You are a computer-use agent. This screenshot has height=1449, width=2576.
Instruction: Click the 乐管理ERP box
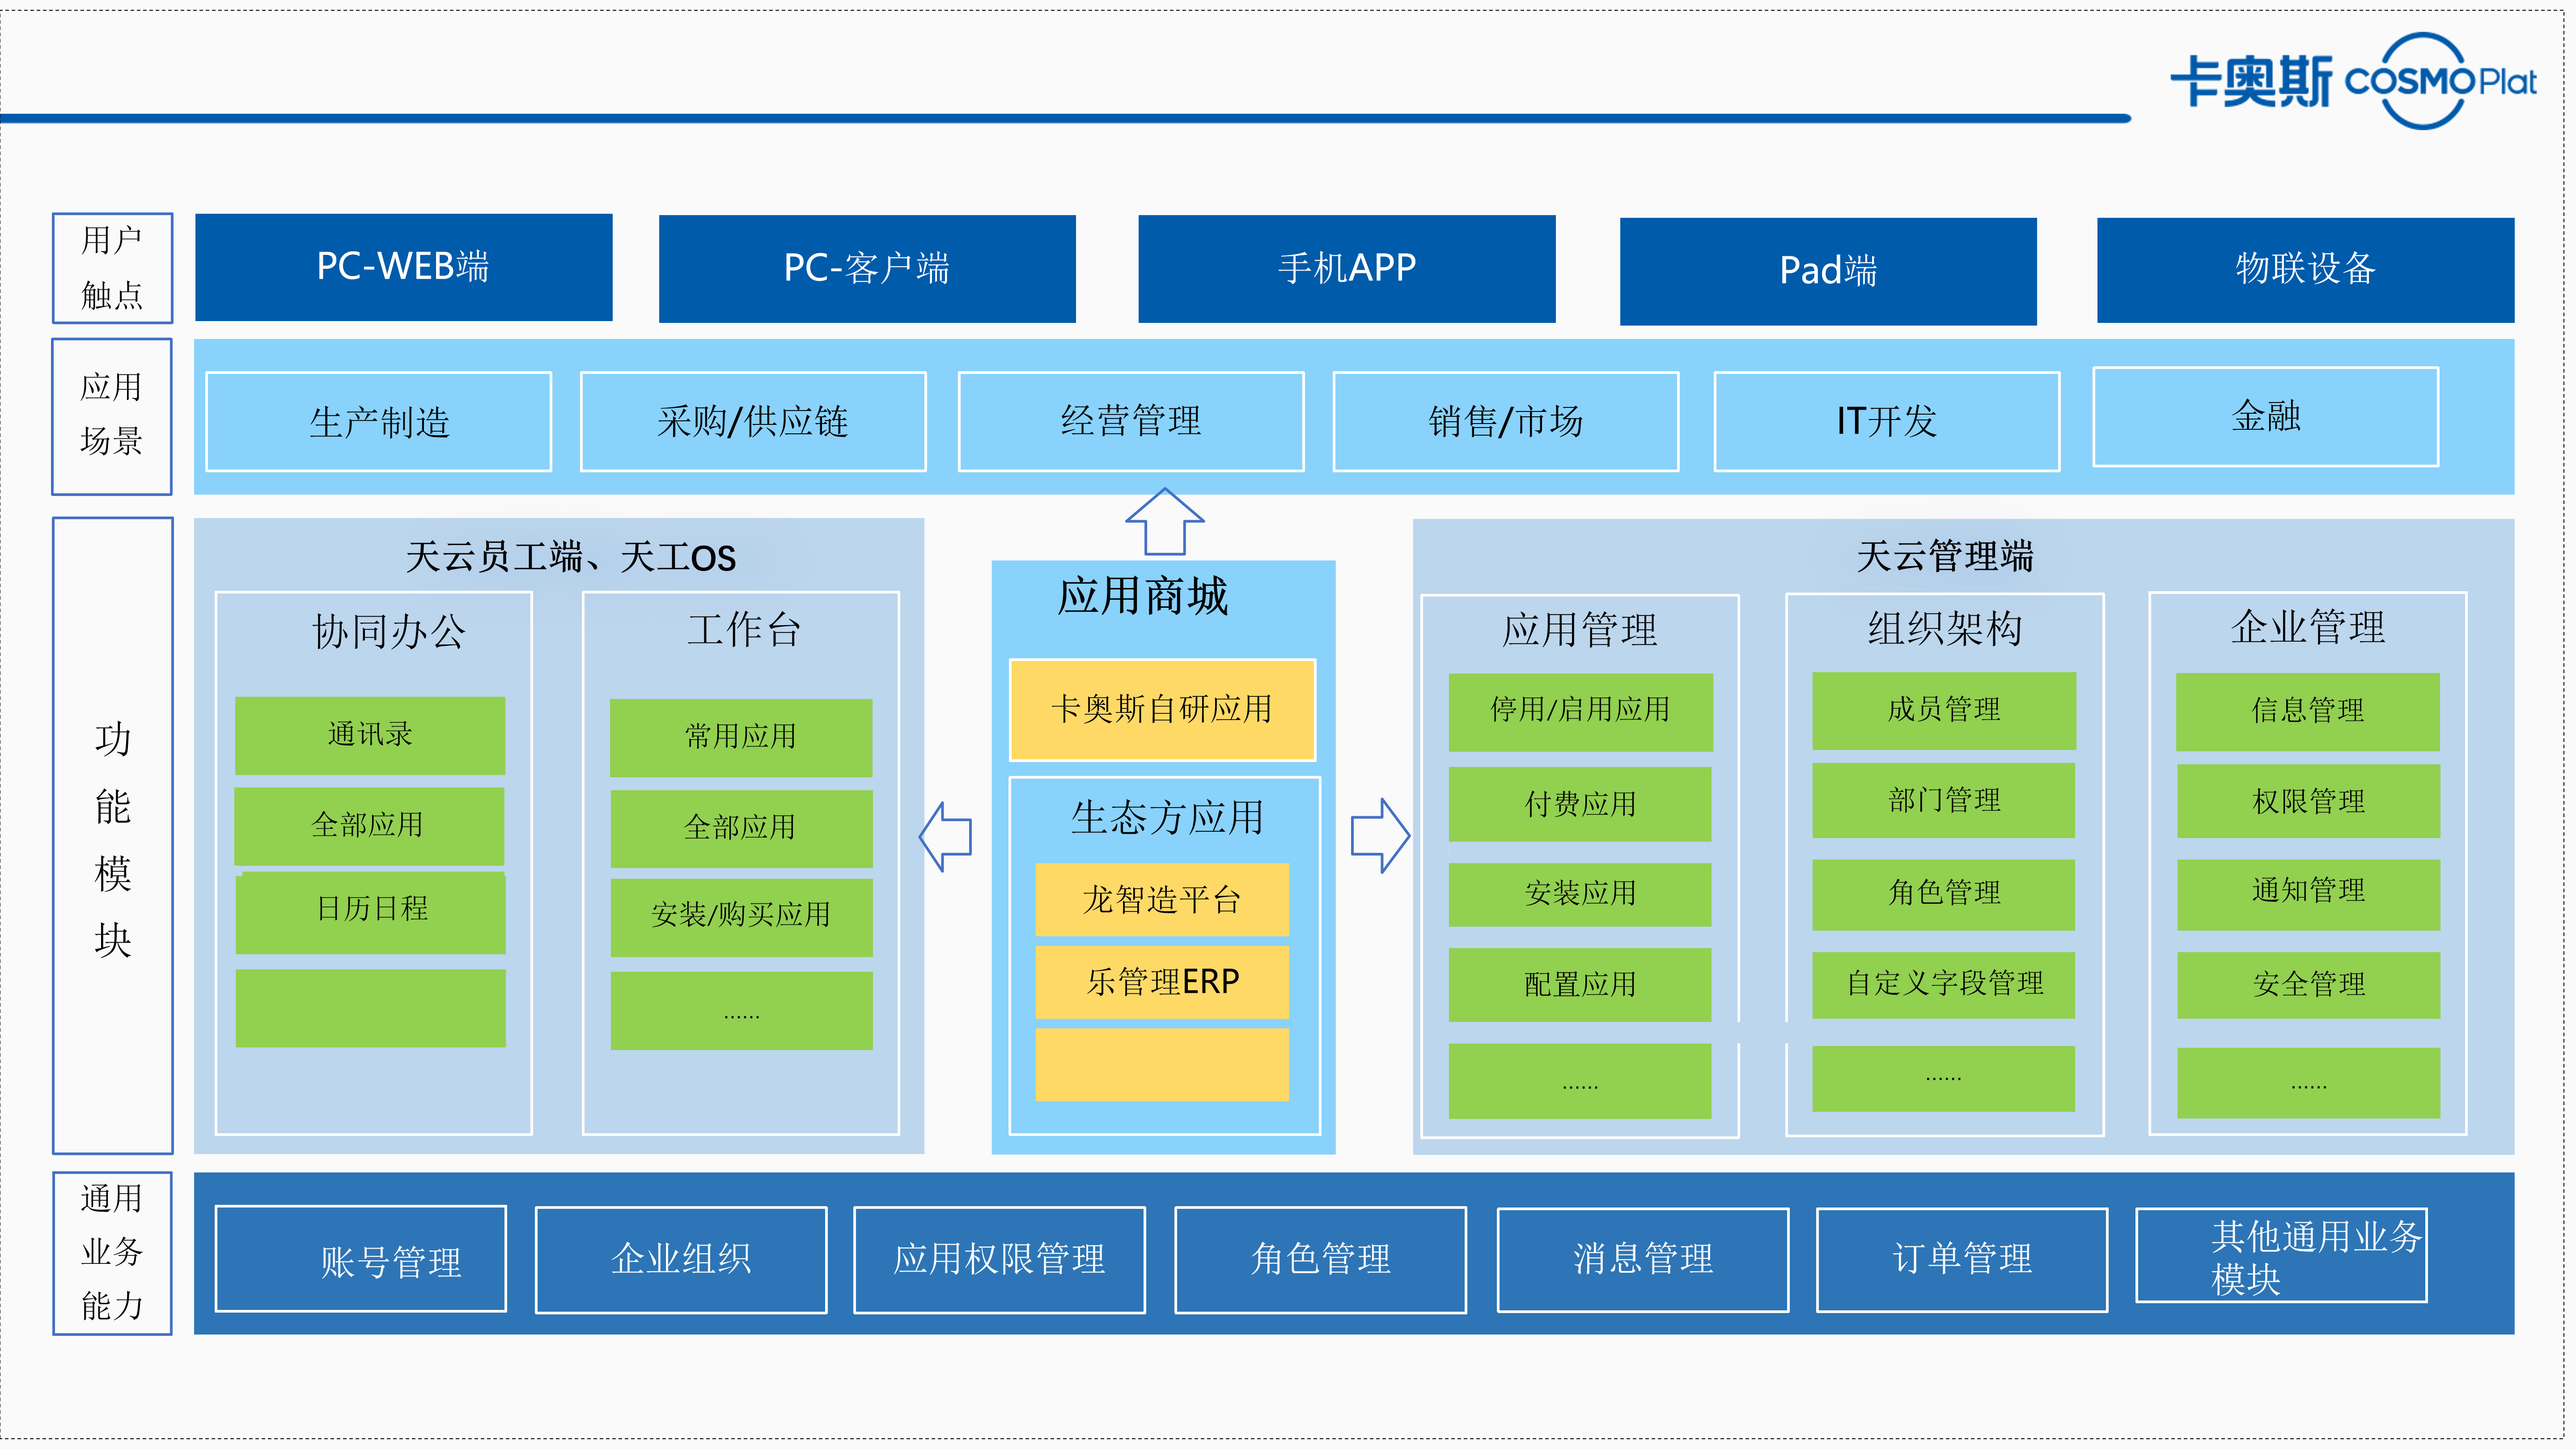click(1162, 982)
